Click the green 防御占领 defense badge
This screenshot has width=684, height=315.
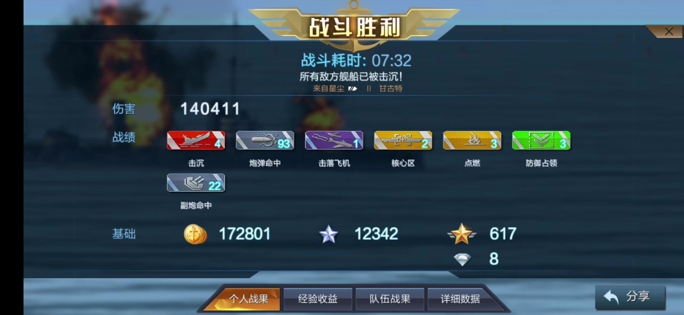pyautogui.click(x=541, y=140)
